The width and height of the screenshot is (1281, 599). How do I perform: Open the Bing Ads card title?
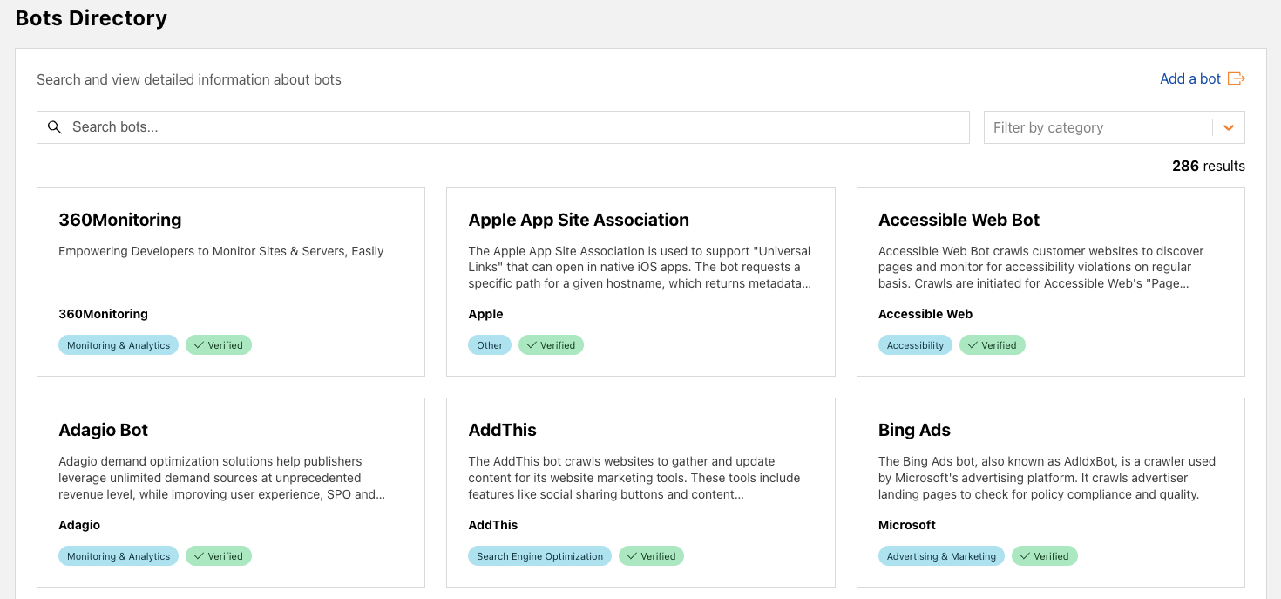click(x=914, y=430)
